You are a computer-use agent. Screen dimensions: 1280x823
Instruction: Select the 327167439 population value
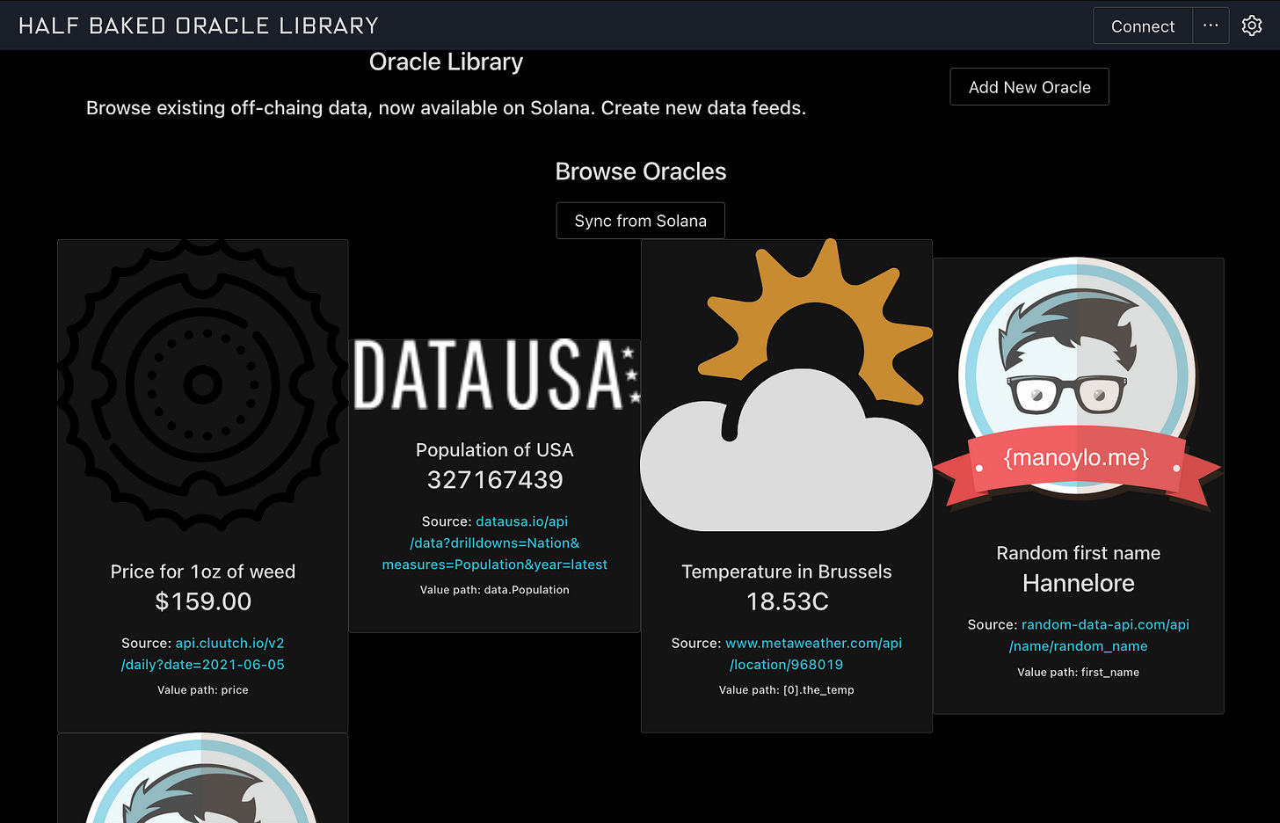495,480
